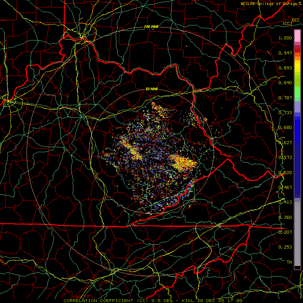Click the 0.947 scale value
The image size is (303, 303).
[x=285, y=53]
